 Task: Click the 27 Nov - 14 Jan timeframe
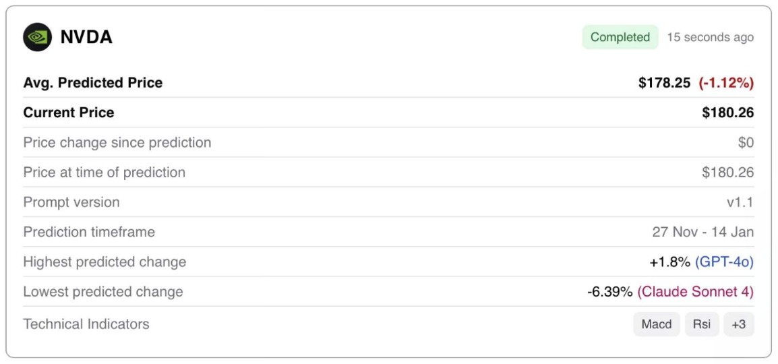click(x=702, y=232)
